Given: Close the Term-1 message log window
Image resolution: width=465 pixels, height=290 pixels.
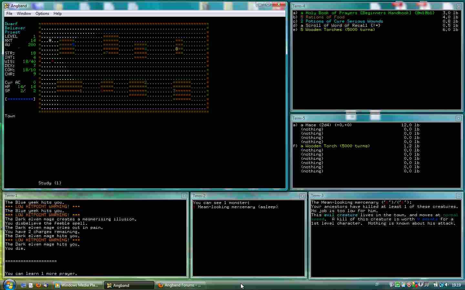Looking at the screenshot, I should pos(184,196).
